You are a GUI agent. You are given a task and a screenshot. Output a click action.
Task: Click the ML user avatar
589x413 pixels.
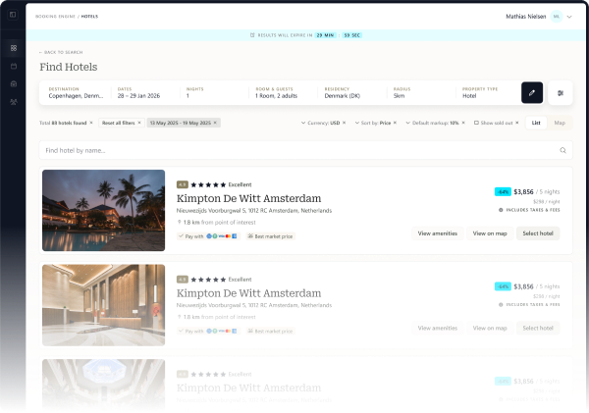click(557, 17)
